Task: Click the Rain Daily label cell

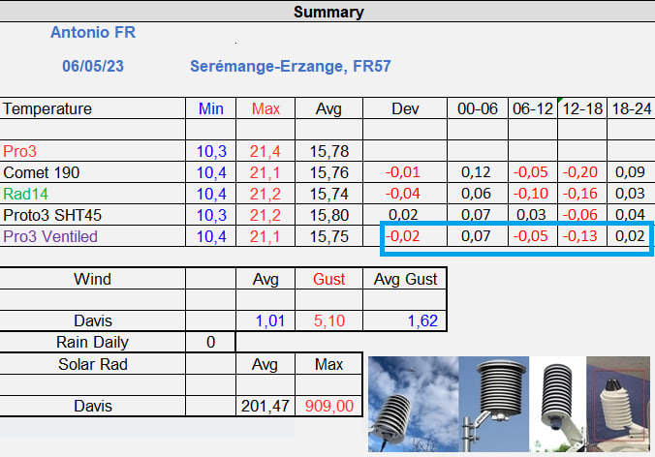Action: pos(93,342)
